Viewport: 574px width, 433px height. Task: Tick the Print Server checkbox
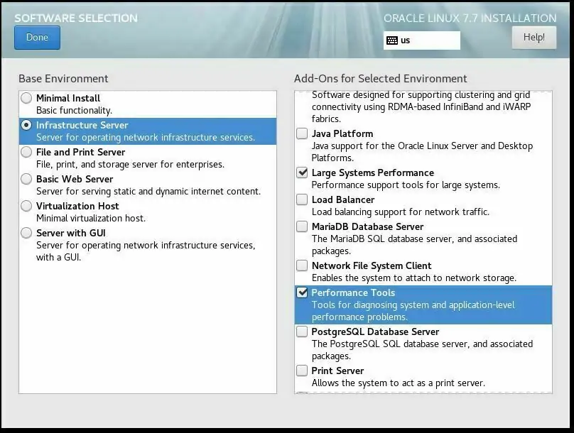click(303, 371)
